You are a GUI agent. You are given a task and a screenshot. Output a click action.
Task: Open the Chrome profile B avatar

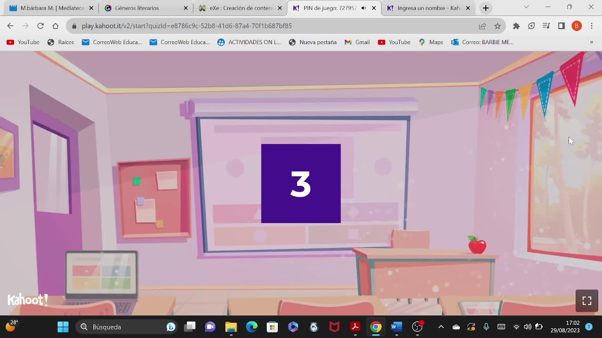tap(577, 26)
